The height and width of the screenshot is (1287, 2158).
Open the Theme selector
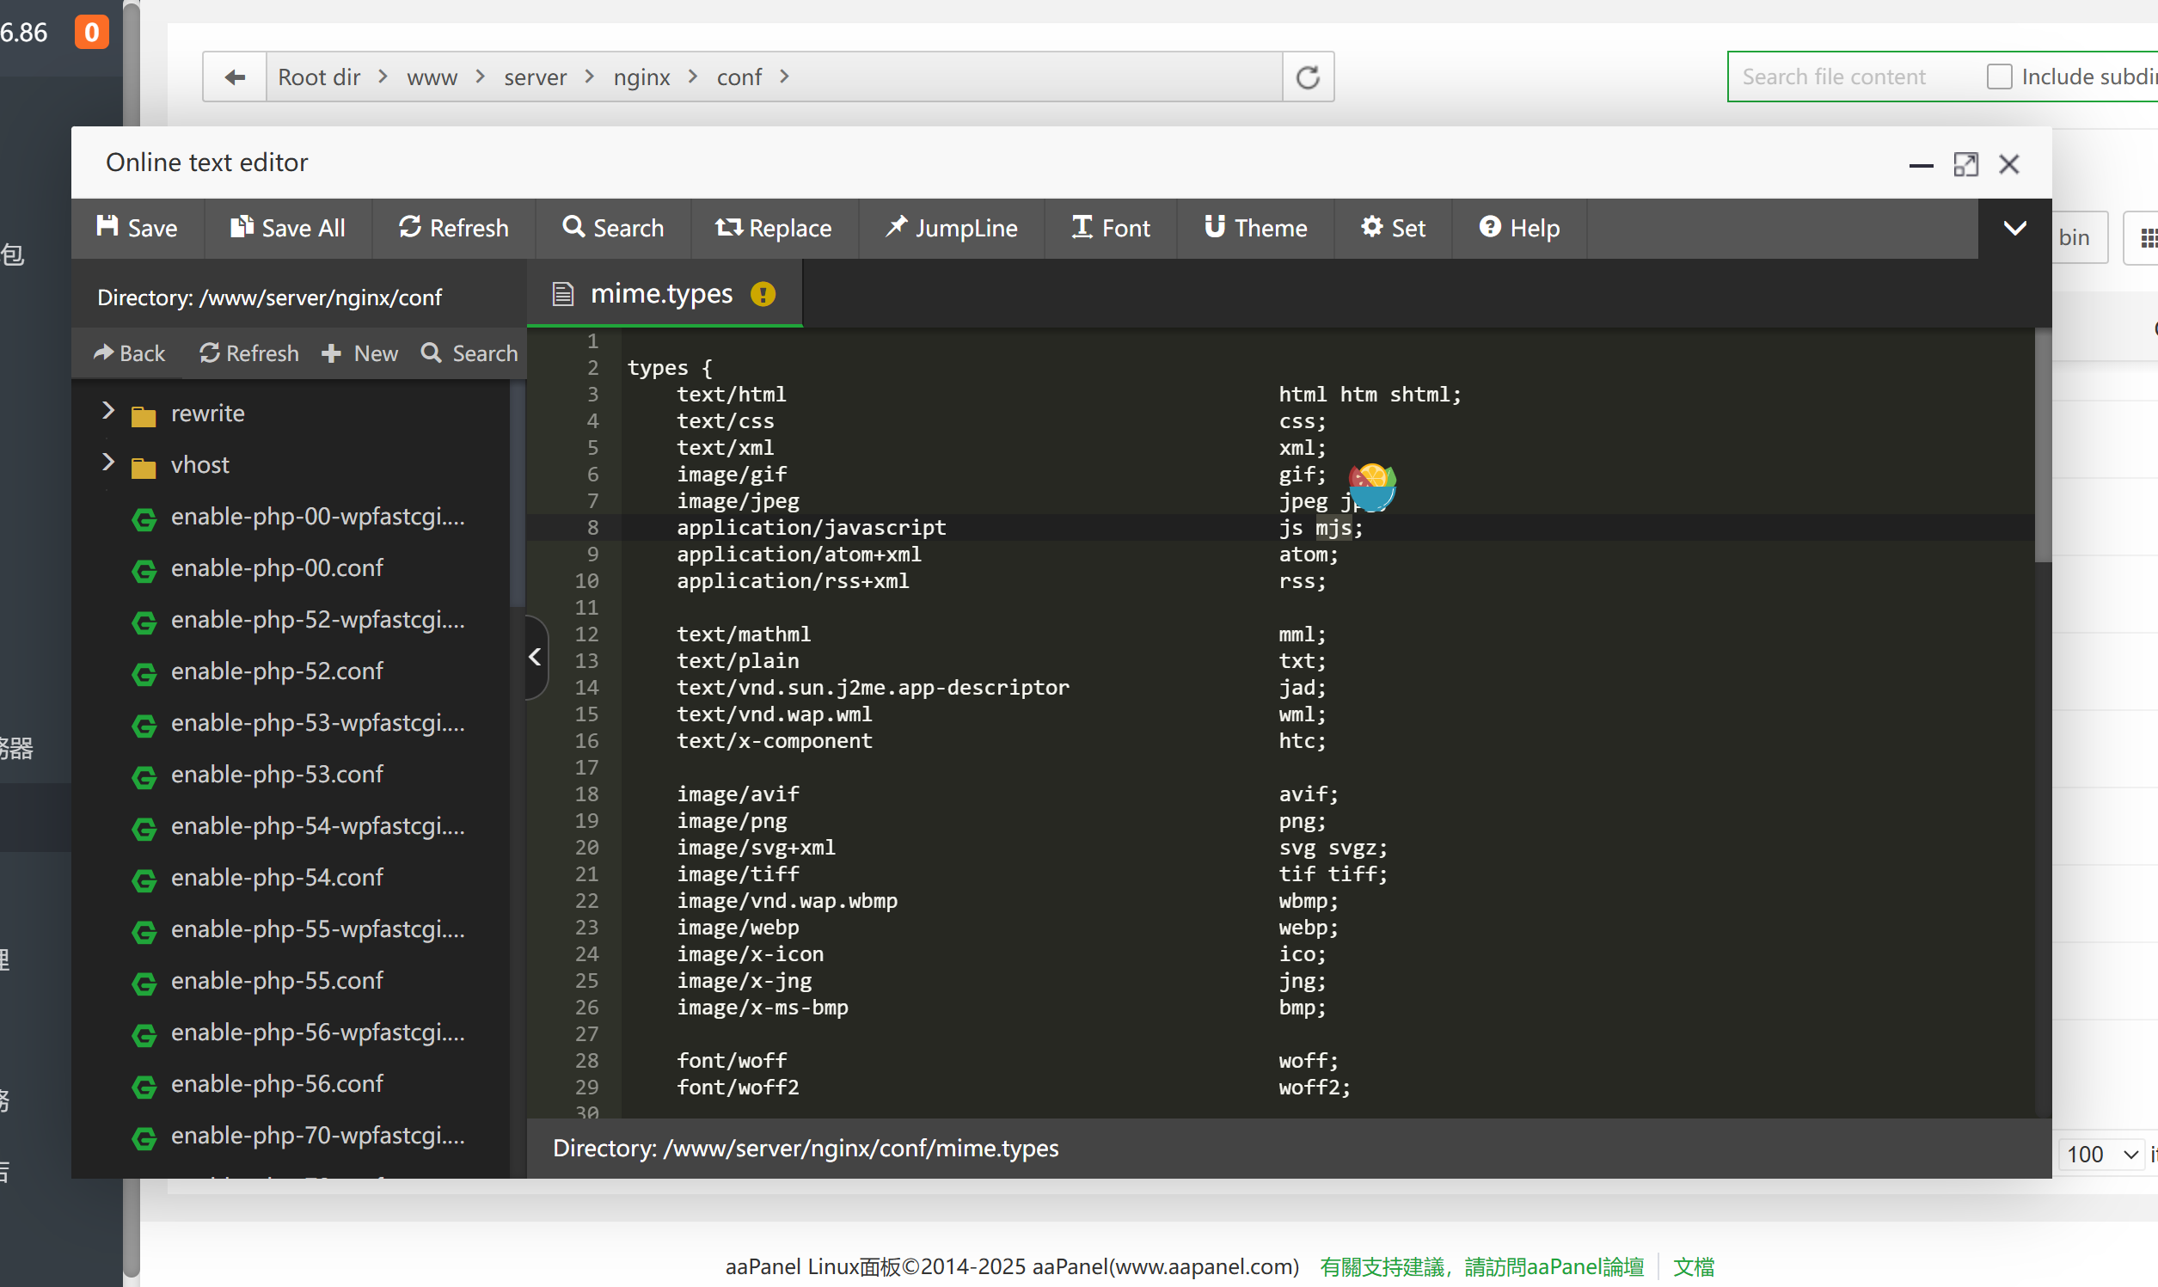pos(1254,228)
